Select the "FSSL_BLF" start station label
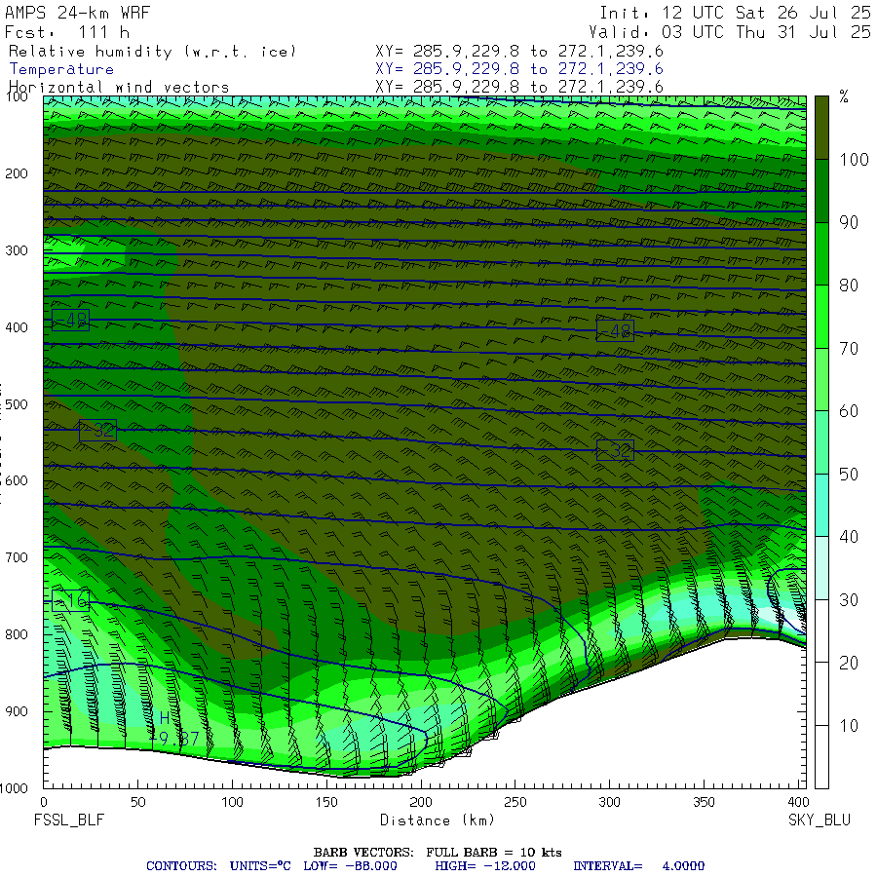The width and height of the screenshot is (877, 877). tap(69, 820)
